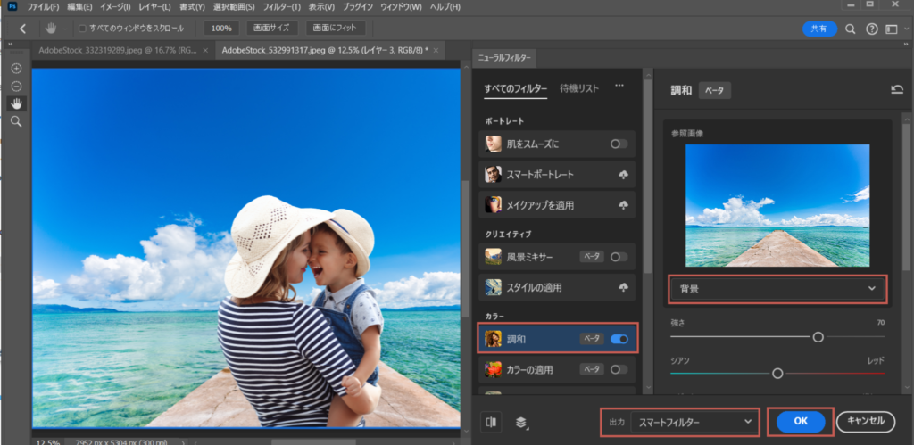Open the 背景 reference layer dropdown
This screenshot has width=914, height=445.
pyautogui.click(x=777, y=289)
